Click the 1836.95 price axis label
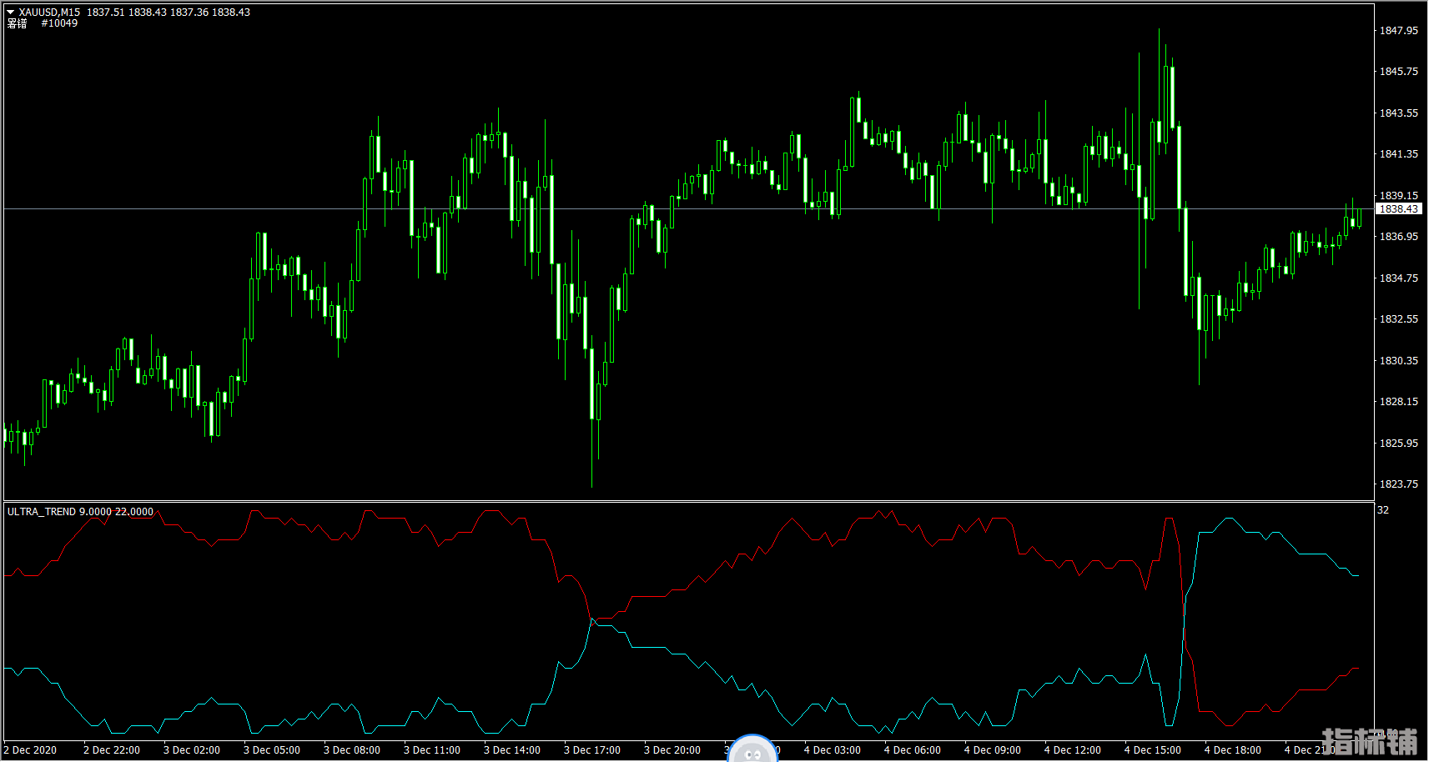This screenshot has height=762, width=1429. click(1399, 237)
